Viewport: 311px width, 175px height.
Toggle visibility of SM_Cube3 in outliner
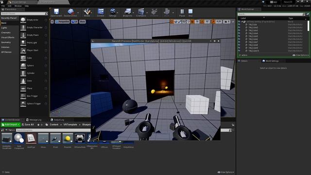tap(239, 30)
